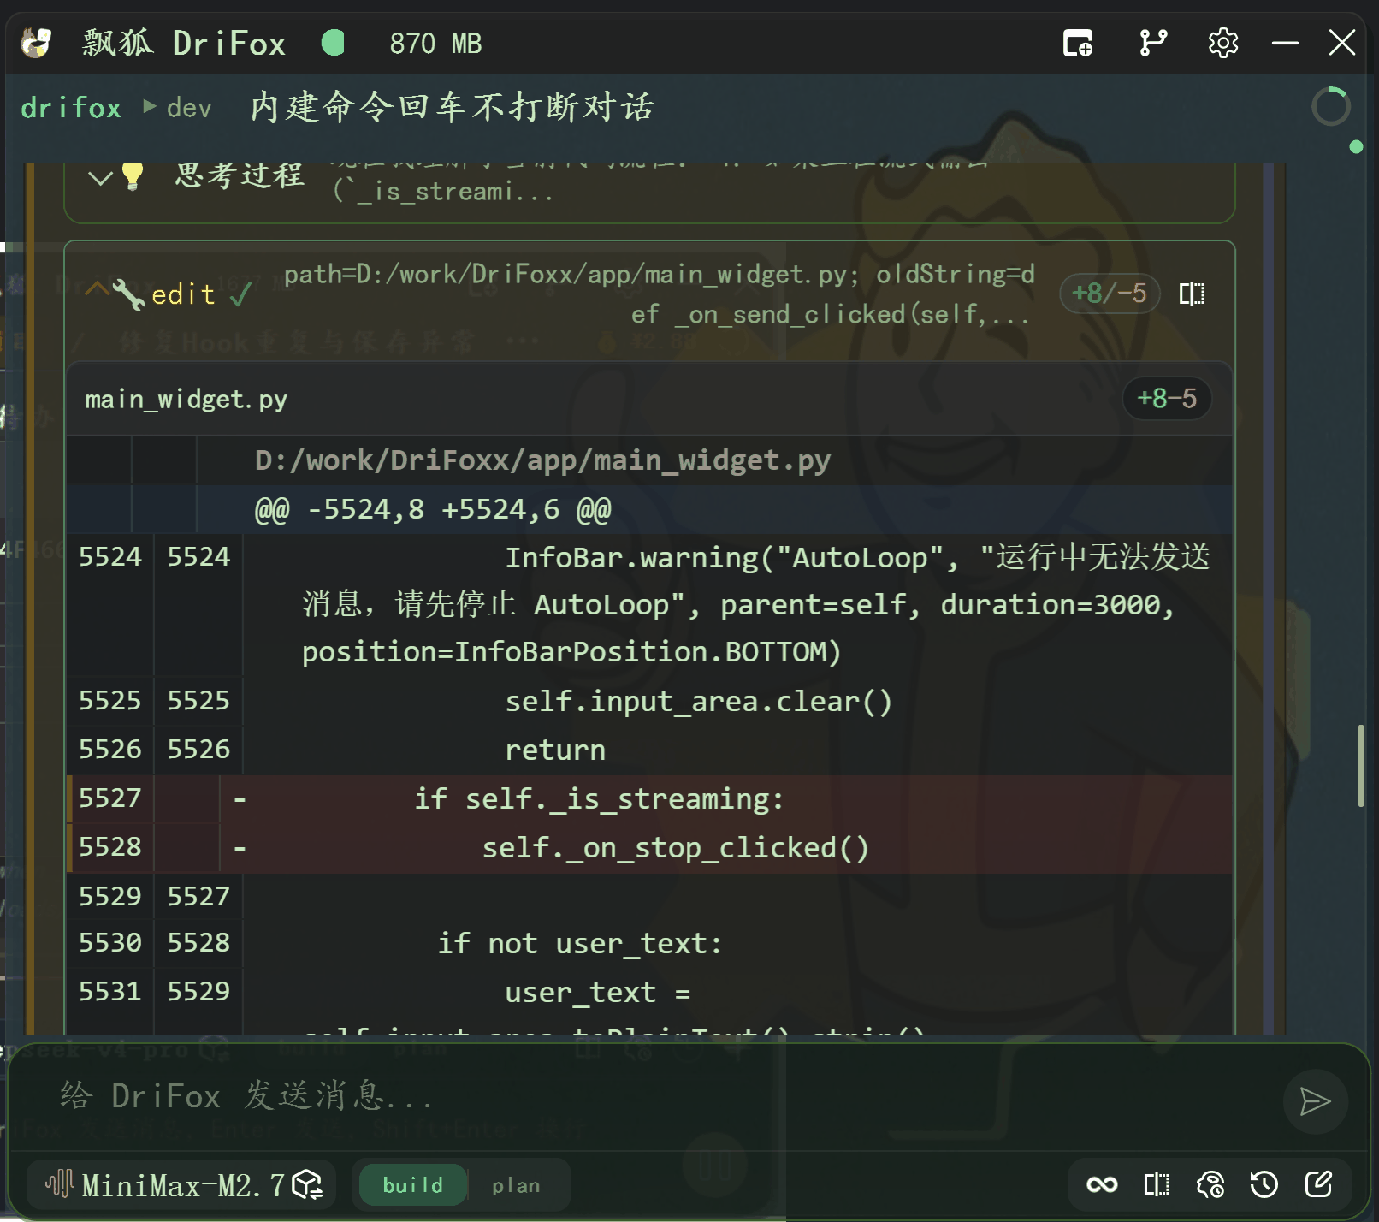Toggle the infinity AutoLoop icon
Screen dimensions: 1379x1222
[1102, 1184]
